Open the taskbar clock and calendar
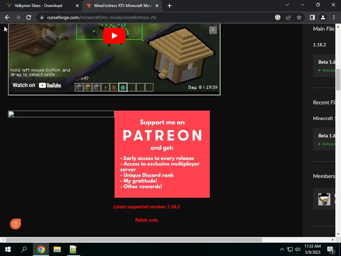This screenshot has width=341, height=256. [312, 249]
